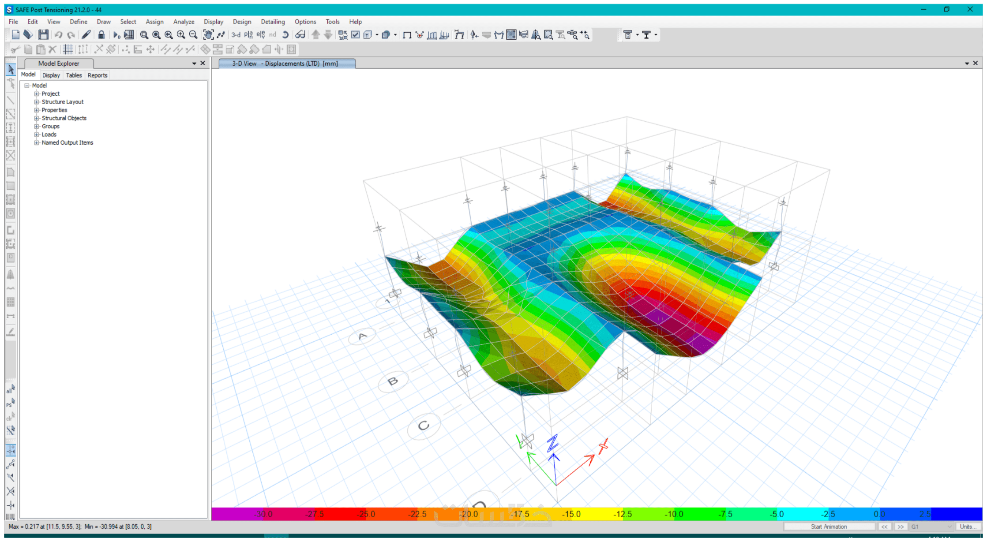987x538 pixels.
Task: Toggle the active slab contour display icon
Action: coord(511,35)
